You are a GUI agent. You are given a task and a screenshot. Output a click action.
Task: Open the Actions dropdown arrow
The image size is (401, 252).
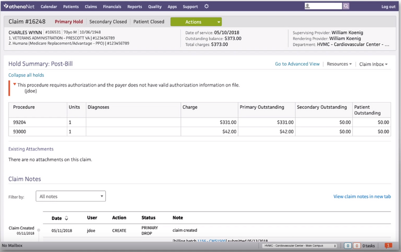coord(219,22)
